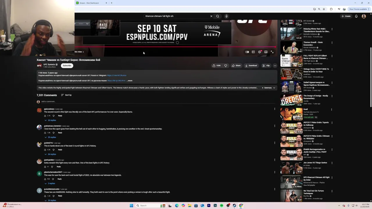Turn on closed captions (CC)
Viewport: 372px width, 209px height.
coord(253,52)
